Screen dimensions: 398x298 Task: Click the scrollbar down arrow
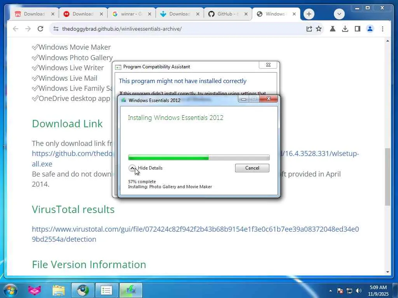388,272
